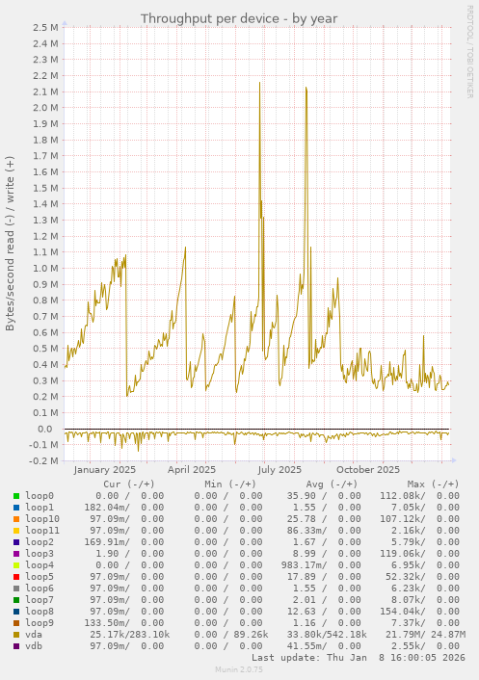Click the loop2 dark blue swatch
The width and height of the screenshot is (479, 680).
tap(16, 542)
